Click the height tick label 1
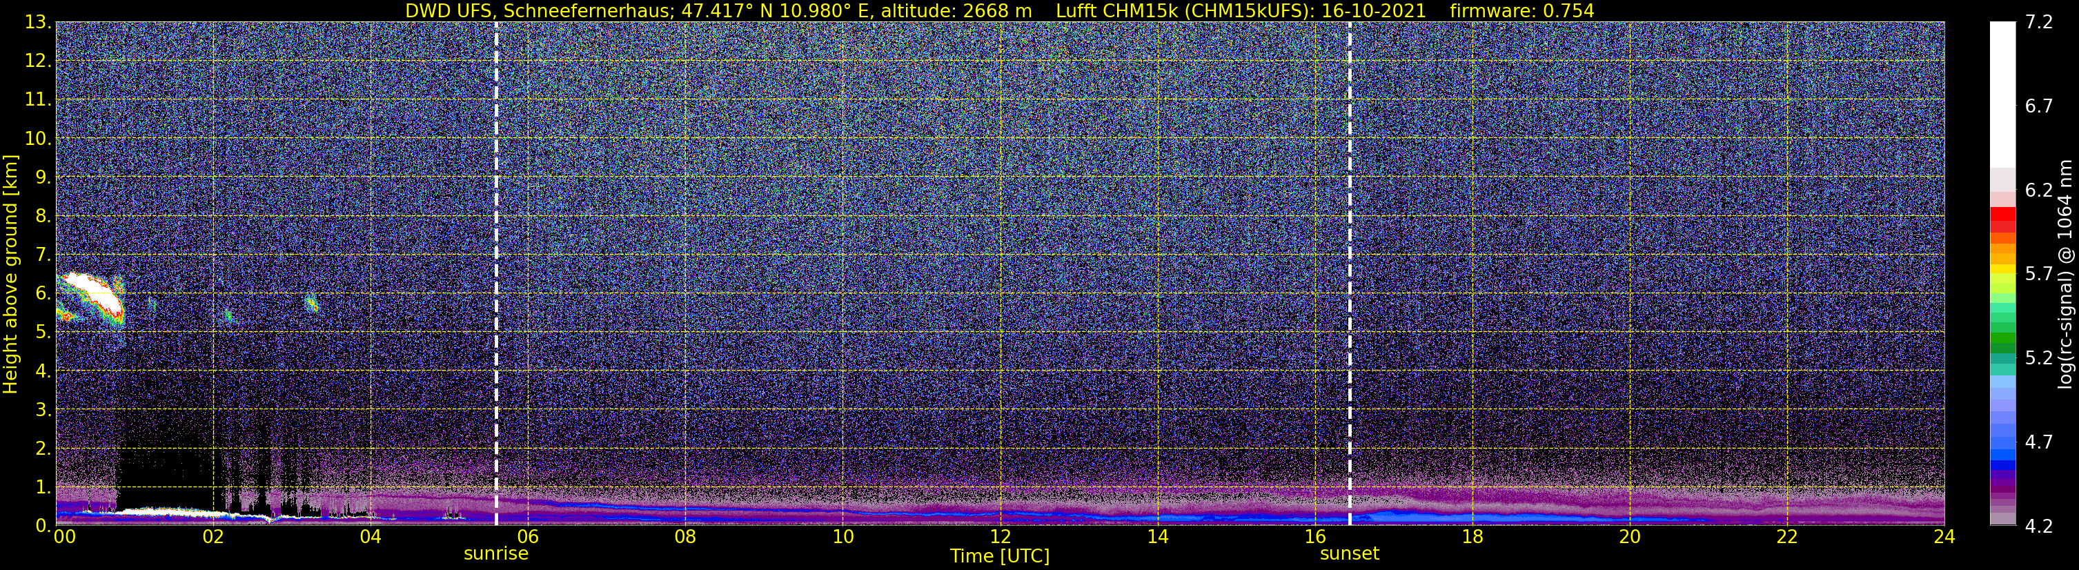Viewport: 2079px width, 570px height. pos(43,488)
